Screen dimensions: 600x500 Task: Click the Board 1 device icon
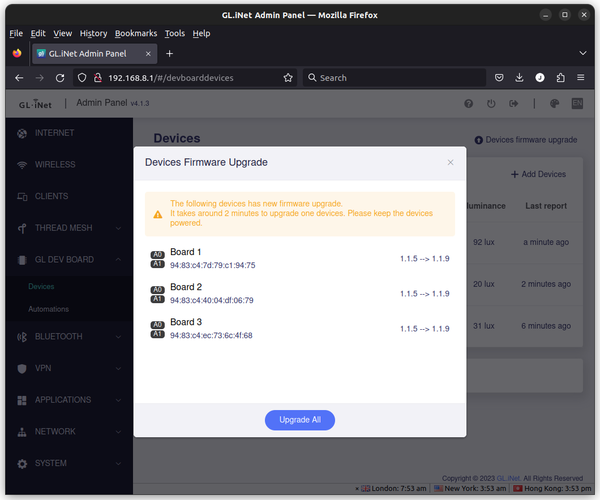coord(157,259)
